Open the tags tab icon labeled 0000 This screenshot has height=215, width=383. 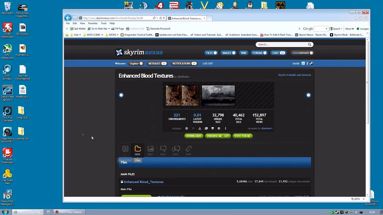(x=188, y=150)
